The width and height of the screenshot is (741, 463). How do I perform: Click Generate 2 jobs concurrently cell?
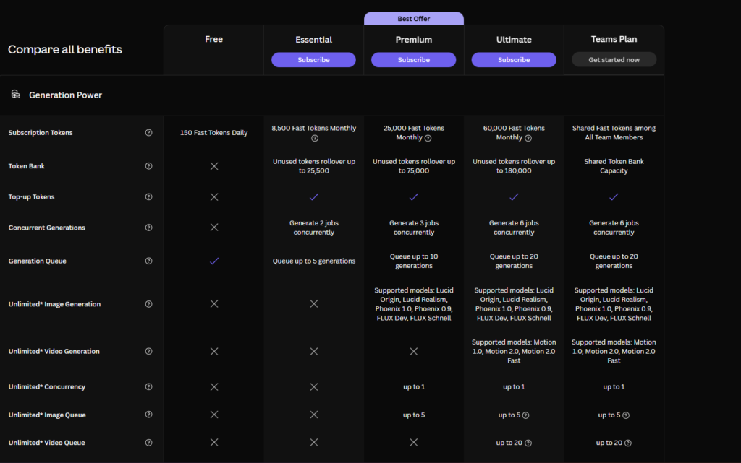314,228
